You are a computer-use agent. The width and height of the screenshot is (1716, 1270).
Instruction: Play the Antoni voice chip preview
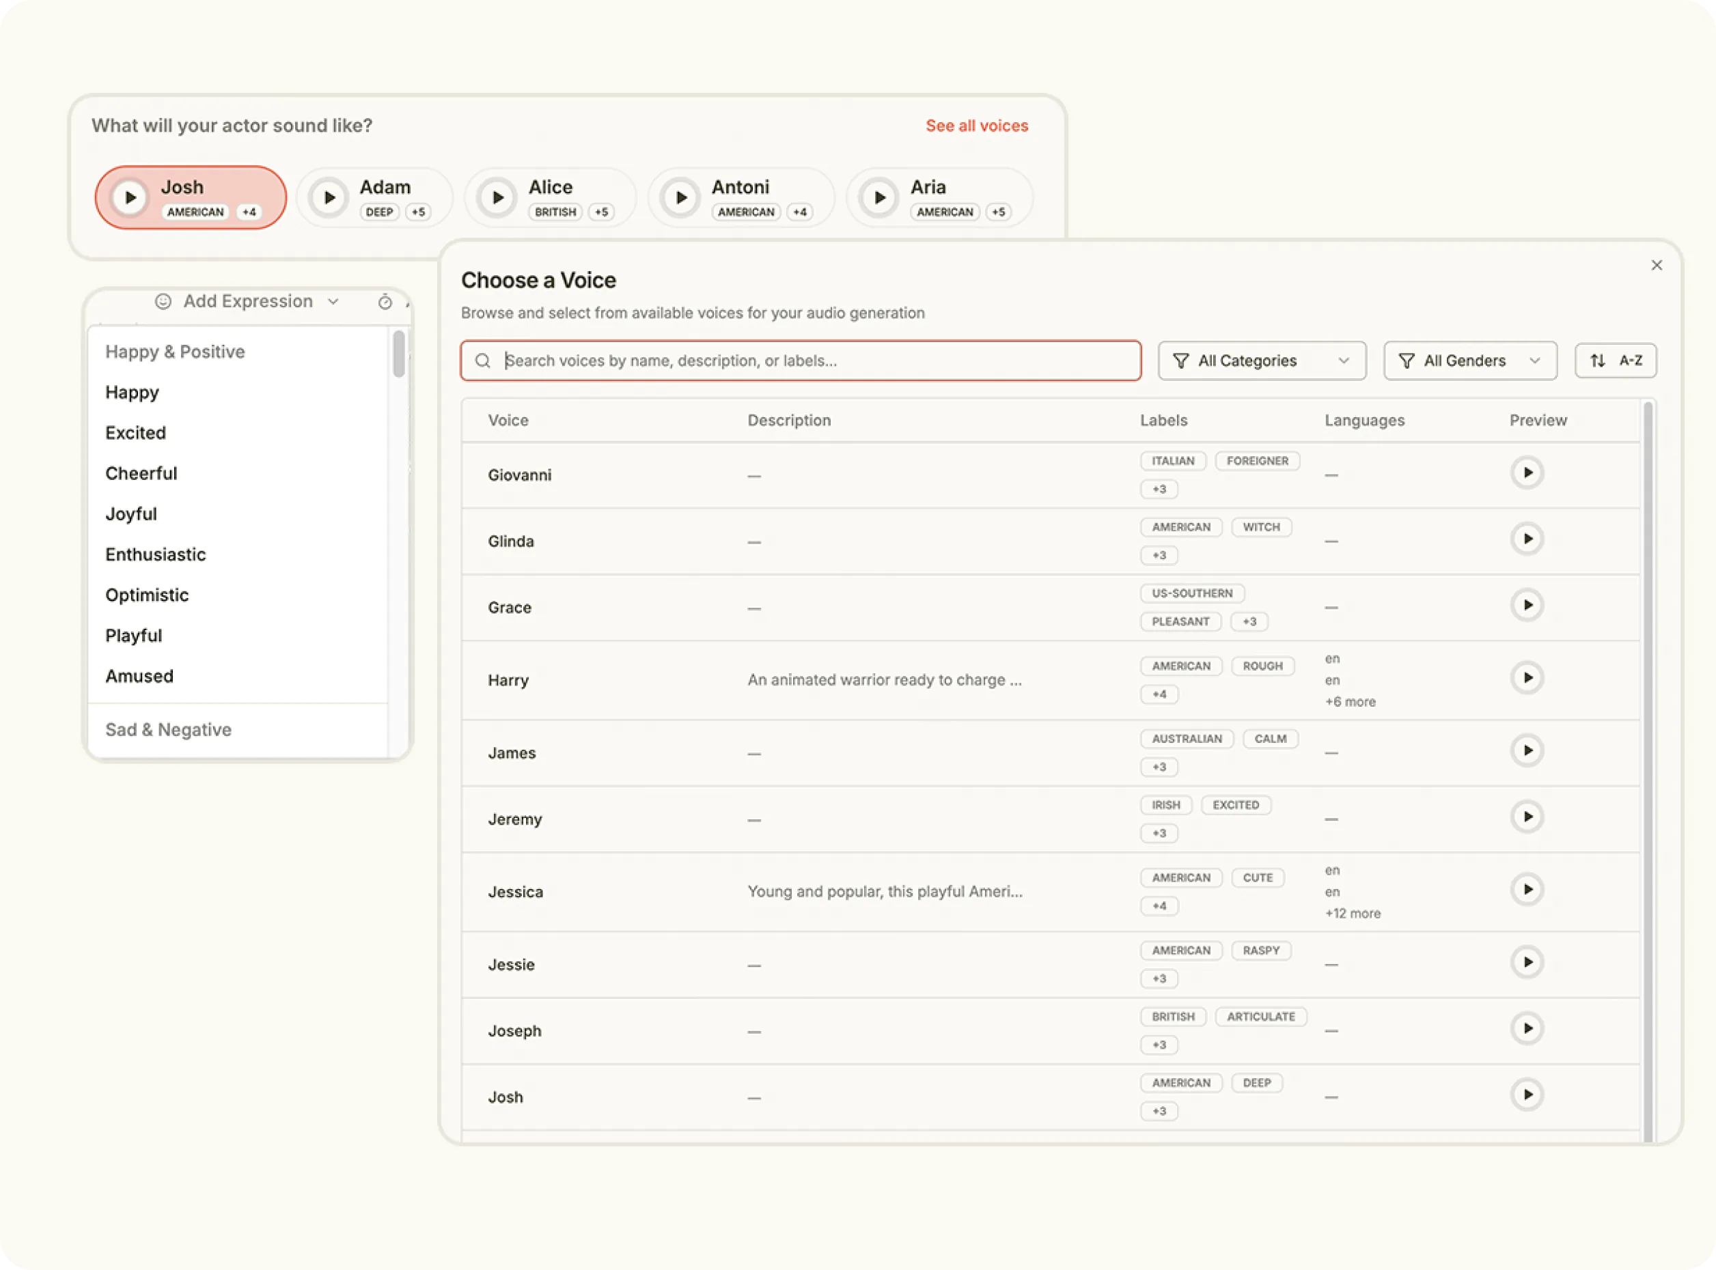[680, 197]
